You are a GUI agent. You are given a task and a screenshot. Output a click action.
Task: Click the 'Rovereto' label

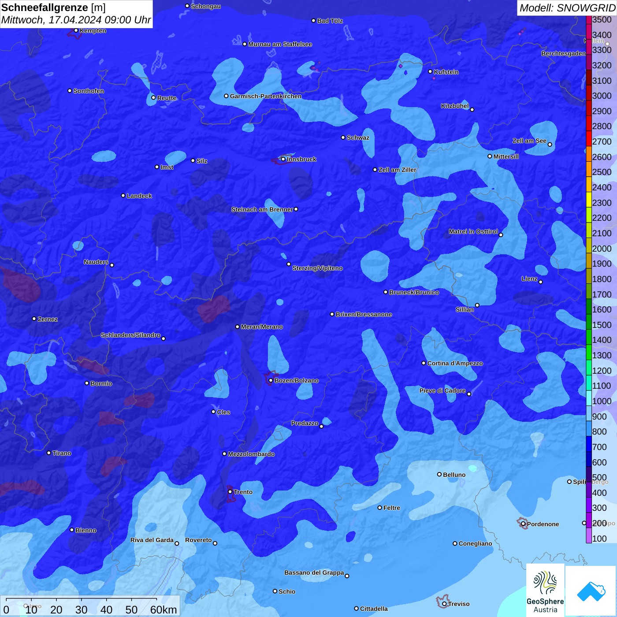point(198,540)
